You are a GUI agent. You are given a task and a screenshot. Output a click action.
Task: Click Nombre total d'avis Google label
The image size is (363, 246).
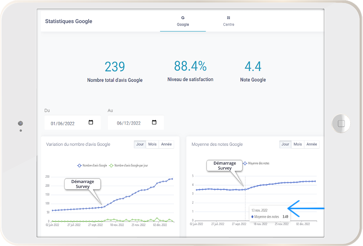point(115,80)
